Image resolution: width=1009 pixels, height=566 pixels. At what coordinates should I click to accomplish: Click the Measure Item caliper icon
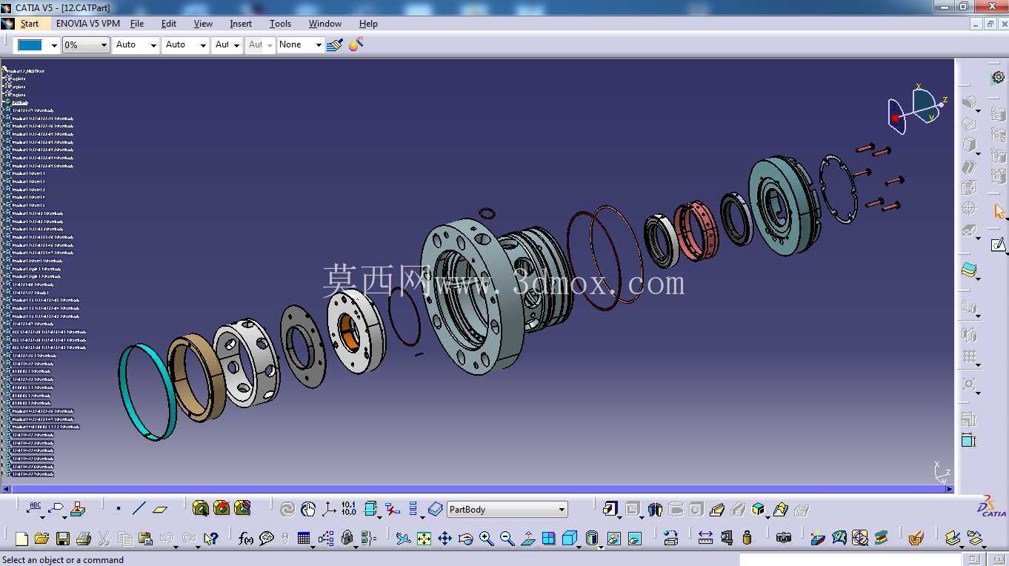tap(726, 539)
